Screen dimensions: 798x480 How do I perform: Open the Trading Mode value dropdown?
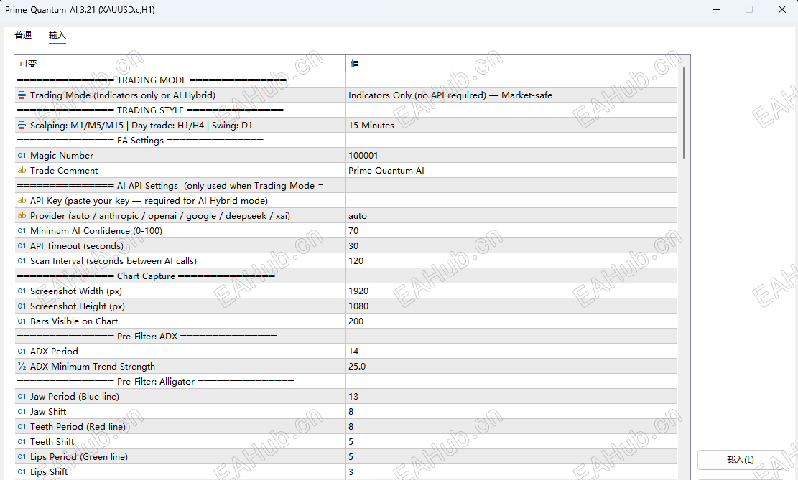[511, 95]
